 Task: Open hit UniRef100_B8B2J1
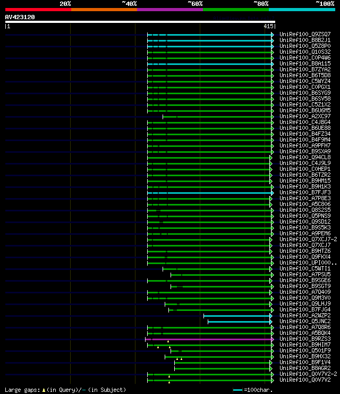click(x=305, y=40)
